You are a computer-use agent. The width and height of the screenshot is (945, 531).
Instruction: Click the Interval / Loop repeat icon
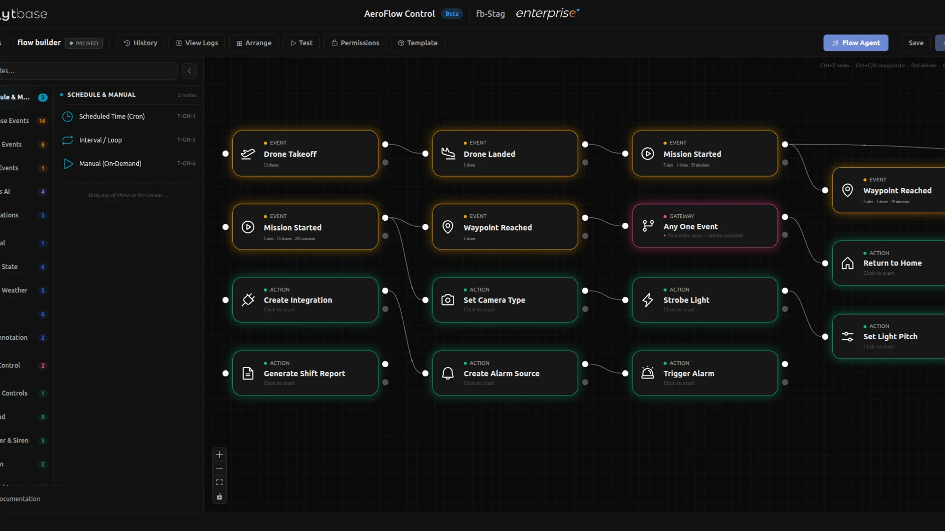pyautogui.click(x=67, y=140)
